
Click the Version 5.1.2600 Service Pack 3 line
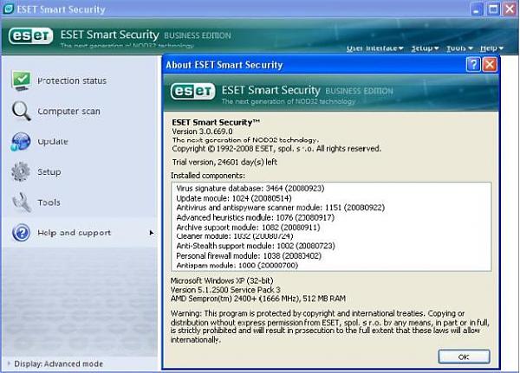[225, 290]
